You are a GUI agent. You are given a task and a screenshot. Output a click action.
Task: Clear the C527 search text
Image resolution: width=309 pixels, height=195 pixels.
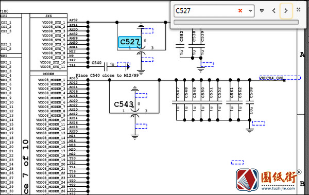click(x=240, y=11)
